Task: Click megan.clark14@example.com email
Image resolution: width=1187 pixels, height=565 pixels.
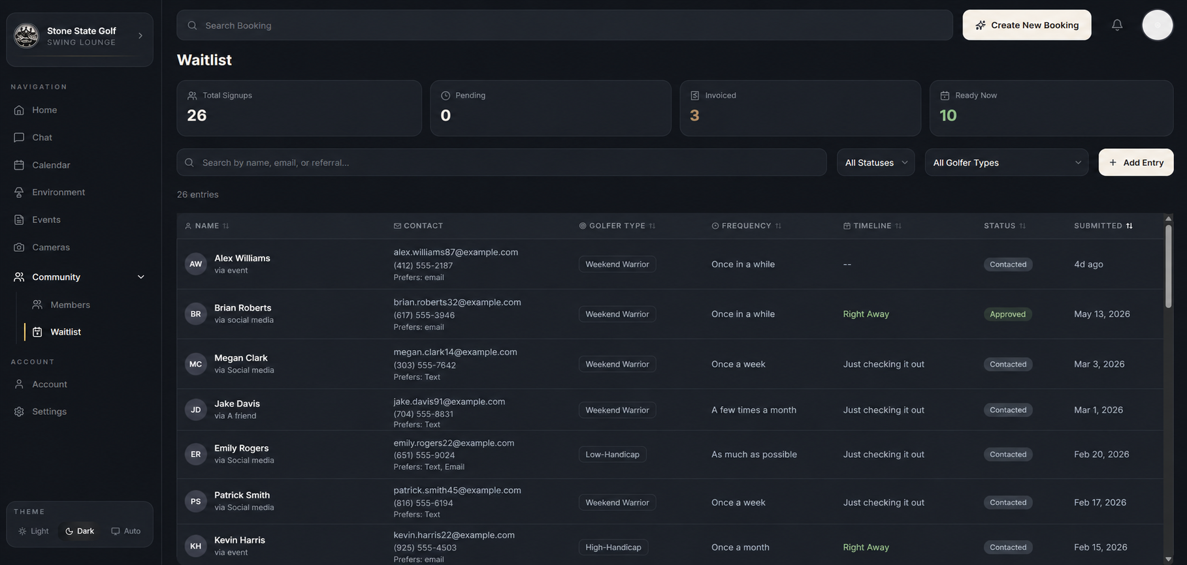Action: (x=455, y=352)
